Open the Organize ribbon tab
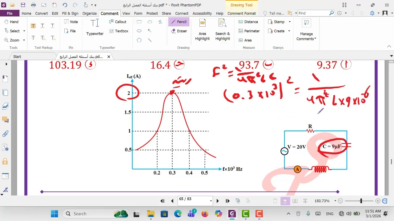This screenshot has width=394, height=221. click(90, 13)
